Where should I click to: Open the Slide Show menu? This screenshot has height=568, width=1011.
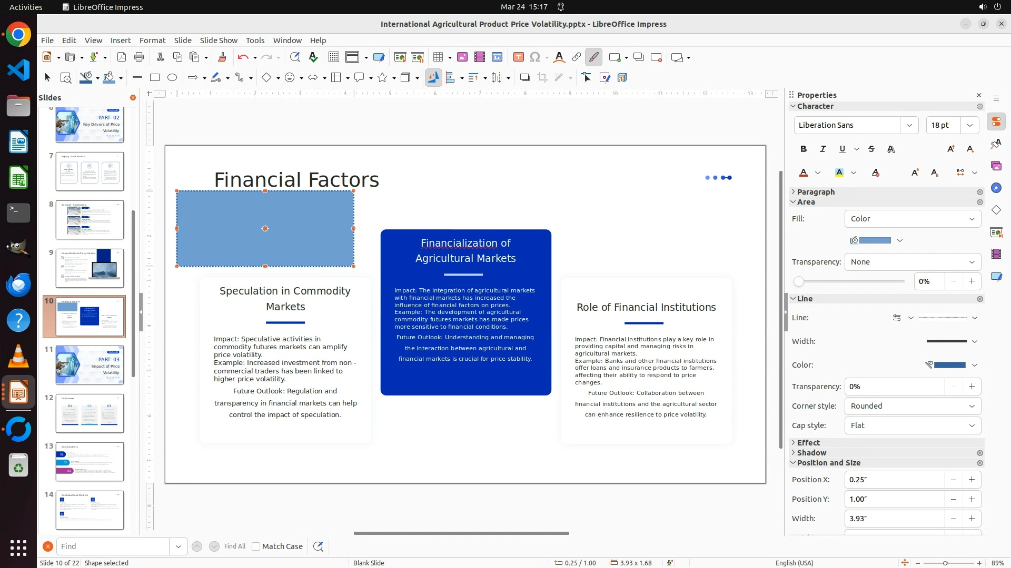(218, 40)
